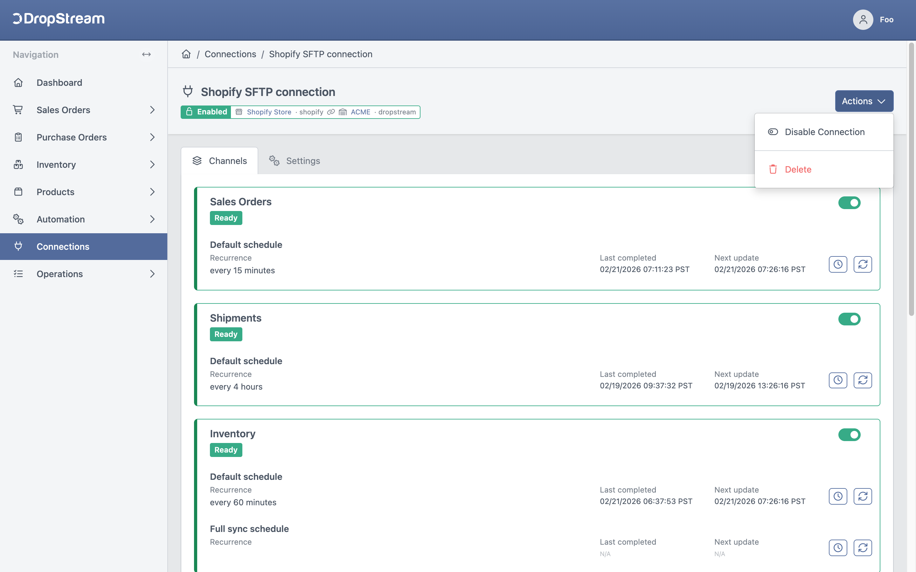Click the Ready badge under Shipments
Viewport: 916px width, 572px height.
tap(226, 334)
